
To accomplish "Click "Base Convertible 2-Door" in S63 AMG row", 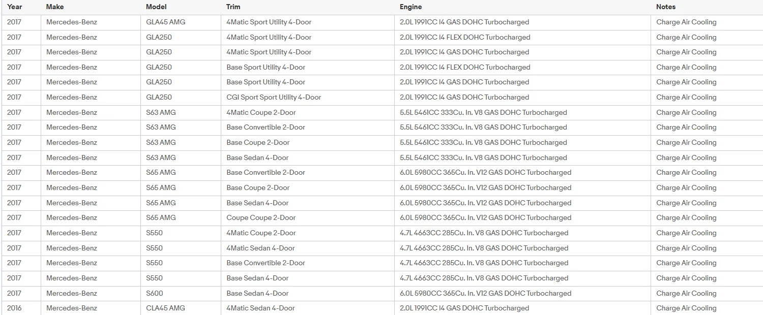I will click(266, 128).
